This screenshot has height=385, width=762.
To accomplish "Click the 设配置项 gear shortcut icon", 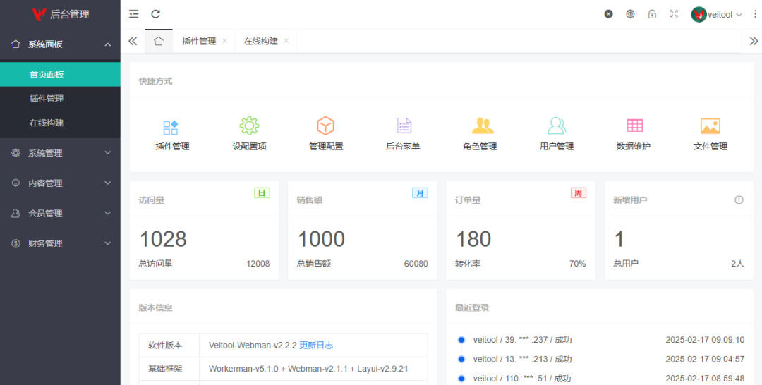I will (249, 126).
